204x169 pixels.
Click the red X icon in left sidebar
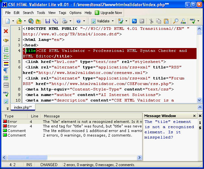[6, 31]
